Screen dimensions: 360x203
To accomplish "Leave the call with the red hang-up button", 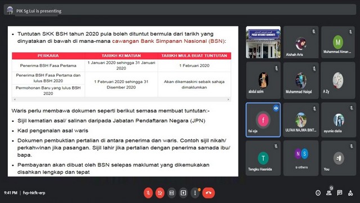I will point(209,193).
